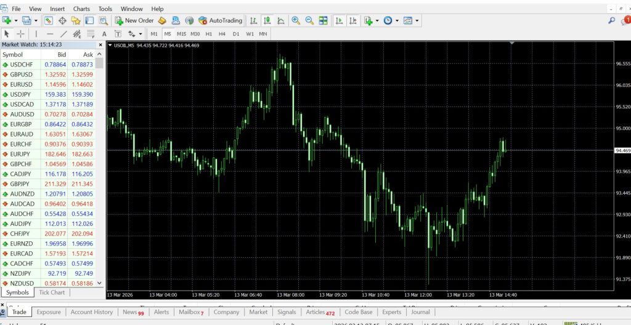Enable chart Auto Scroll
The height and width of the screenshot is (325, 631).
pos(339,20)
